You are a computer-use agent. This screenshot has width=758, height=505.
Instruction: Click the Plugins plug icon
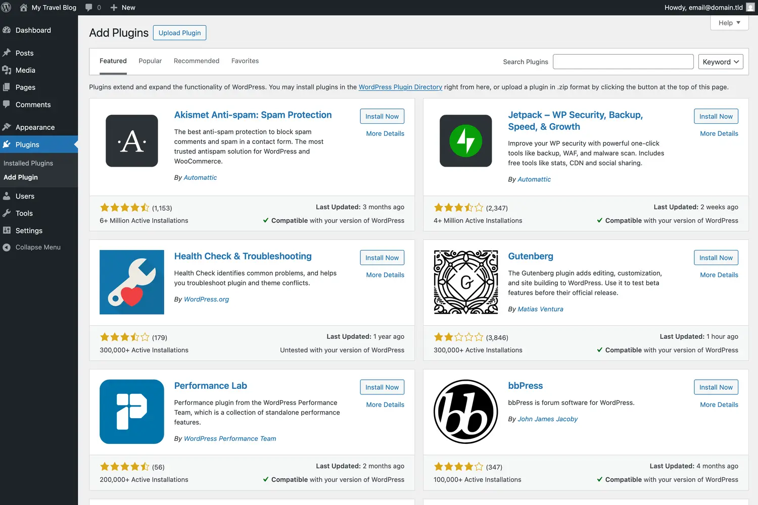point(7,144)
